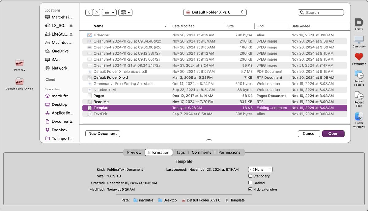Image resolution: width=368 pixels, height=211 pixels.
Task: Click the New Document button
Action: (x=102, y=134)
